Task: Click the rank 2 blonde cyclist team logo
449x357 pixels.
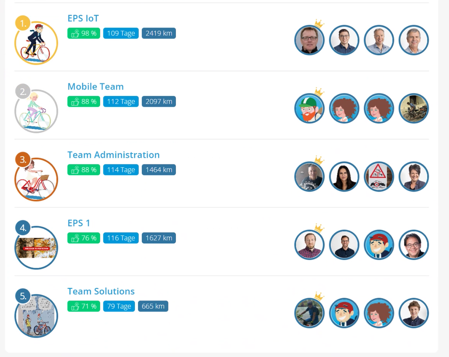Action: click(36, 111)
